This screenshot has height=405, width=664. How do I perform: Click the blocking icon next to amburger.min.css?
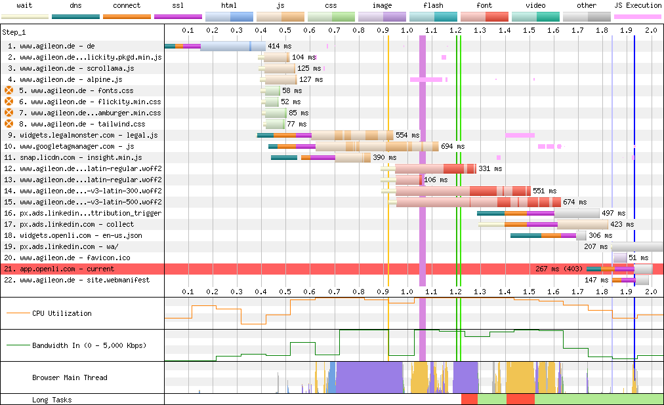(x=9, y=113)
